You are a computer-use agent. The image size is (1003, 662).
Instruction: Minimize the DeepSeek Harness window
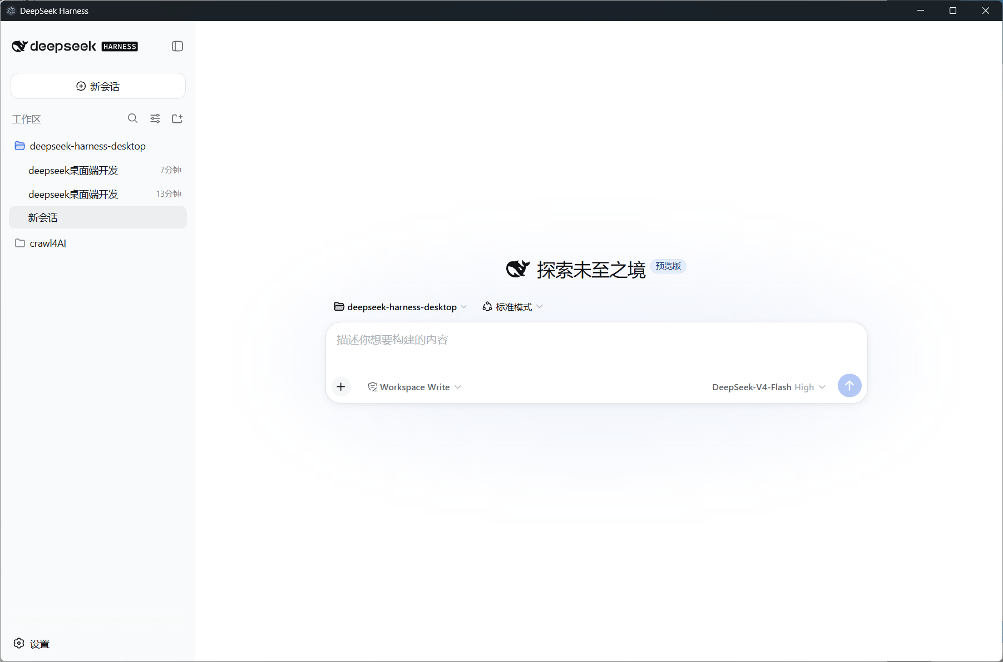click(921, 11)
